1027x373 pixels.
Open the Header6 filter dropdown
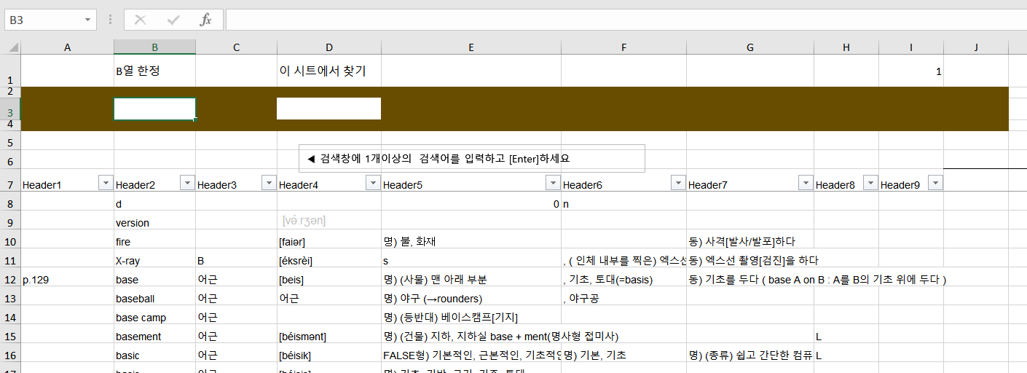point(678,183)
